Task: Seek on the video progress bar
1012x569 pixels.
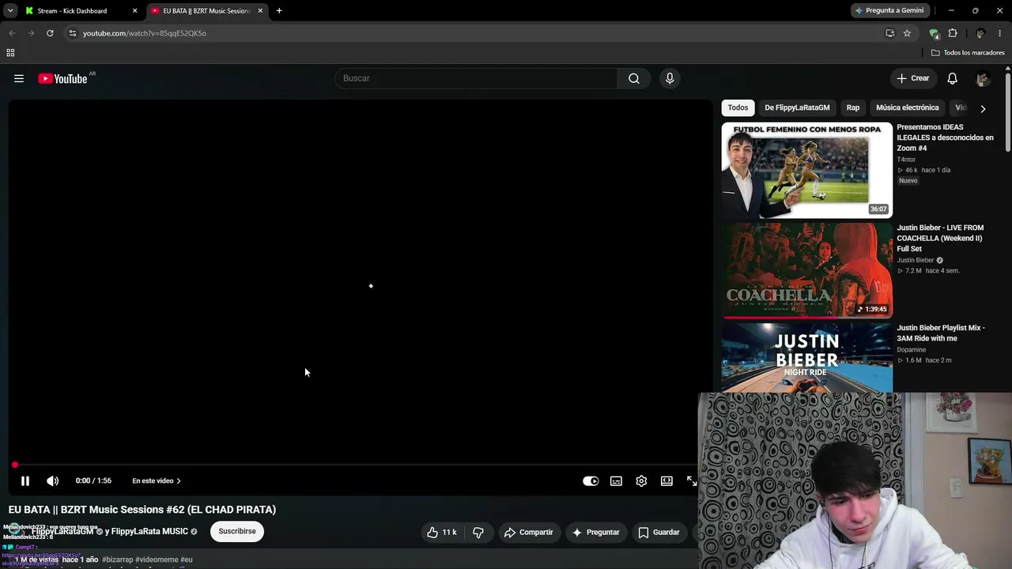Action: pyautogui.click(x=353, y=465)
